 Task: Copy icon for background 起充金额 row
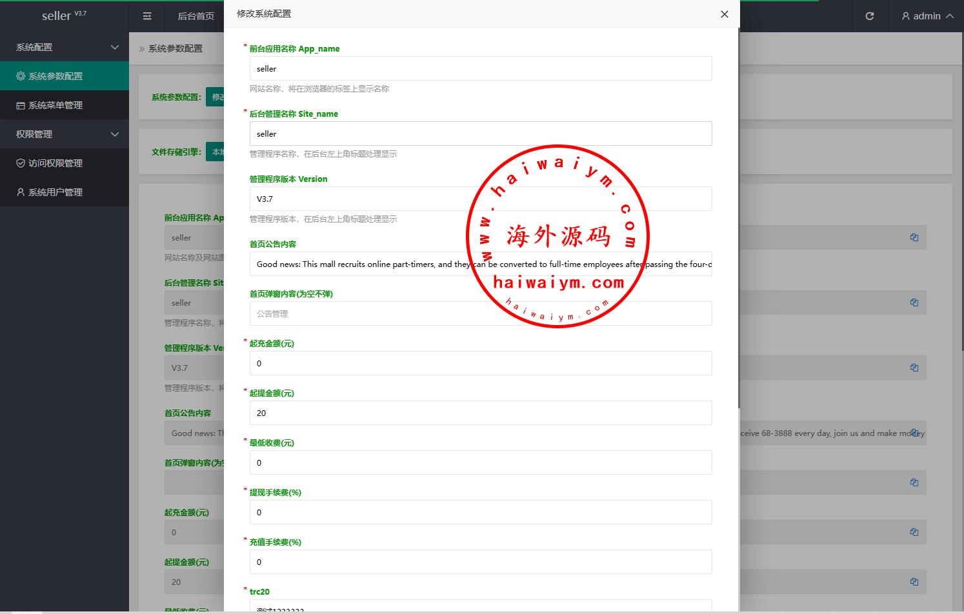[914, 532]
